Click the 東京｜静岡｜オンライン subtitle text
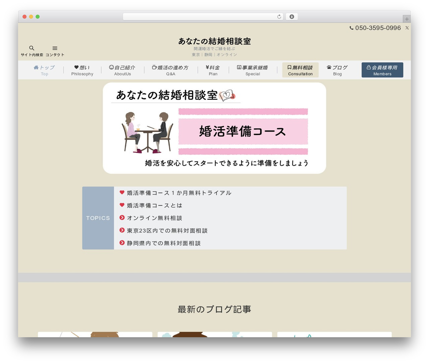Screen dimensions: 429x363 pos(214,55)
